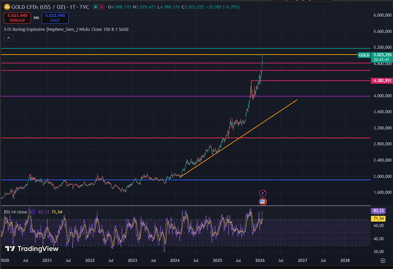This screenshot has width=393, height=269.
Task: Click the purple RSI loading circle icon
Action: 33,212
